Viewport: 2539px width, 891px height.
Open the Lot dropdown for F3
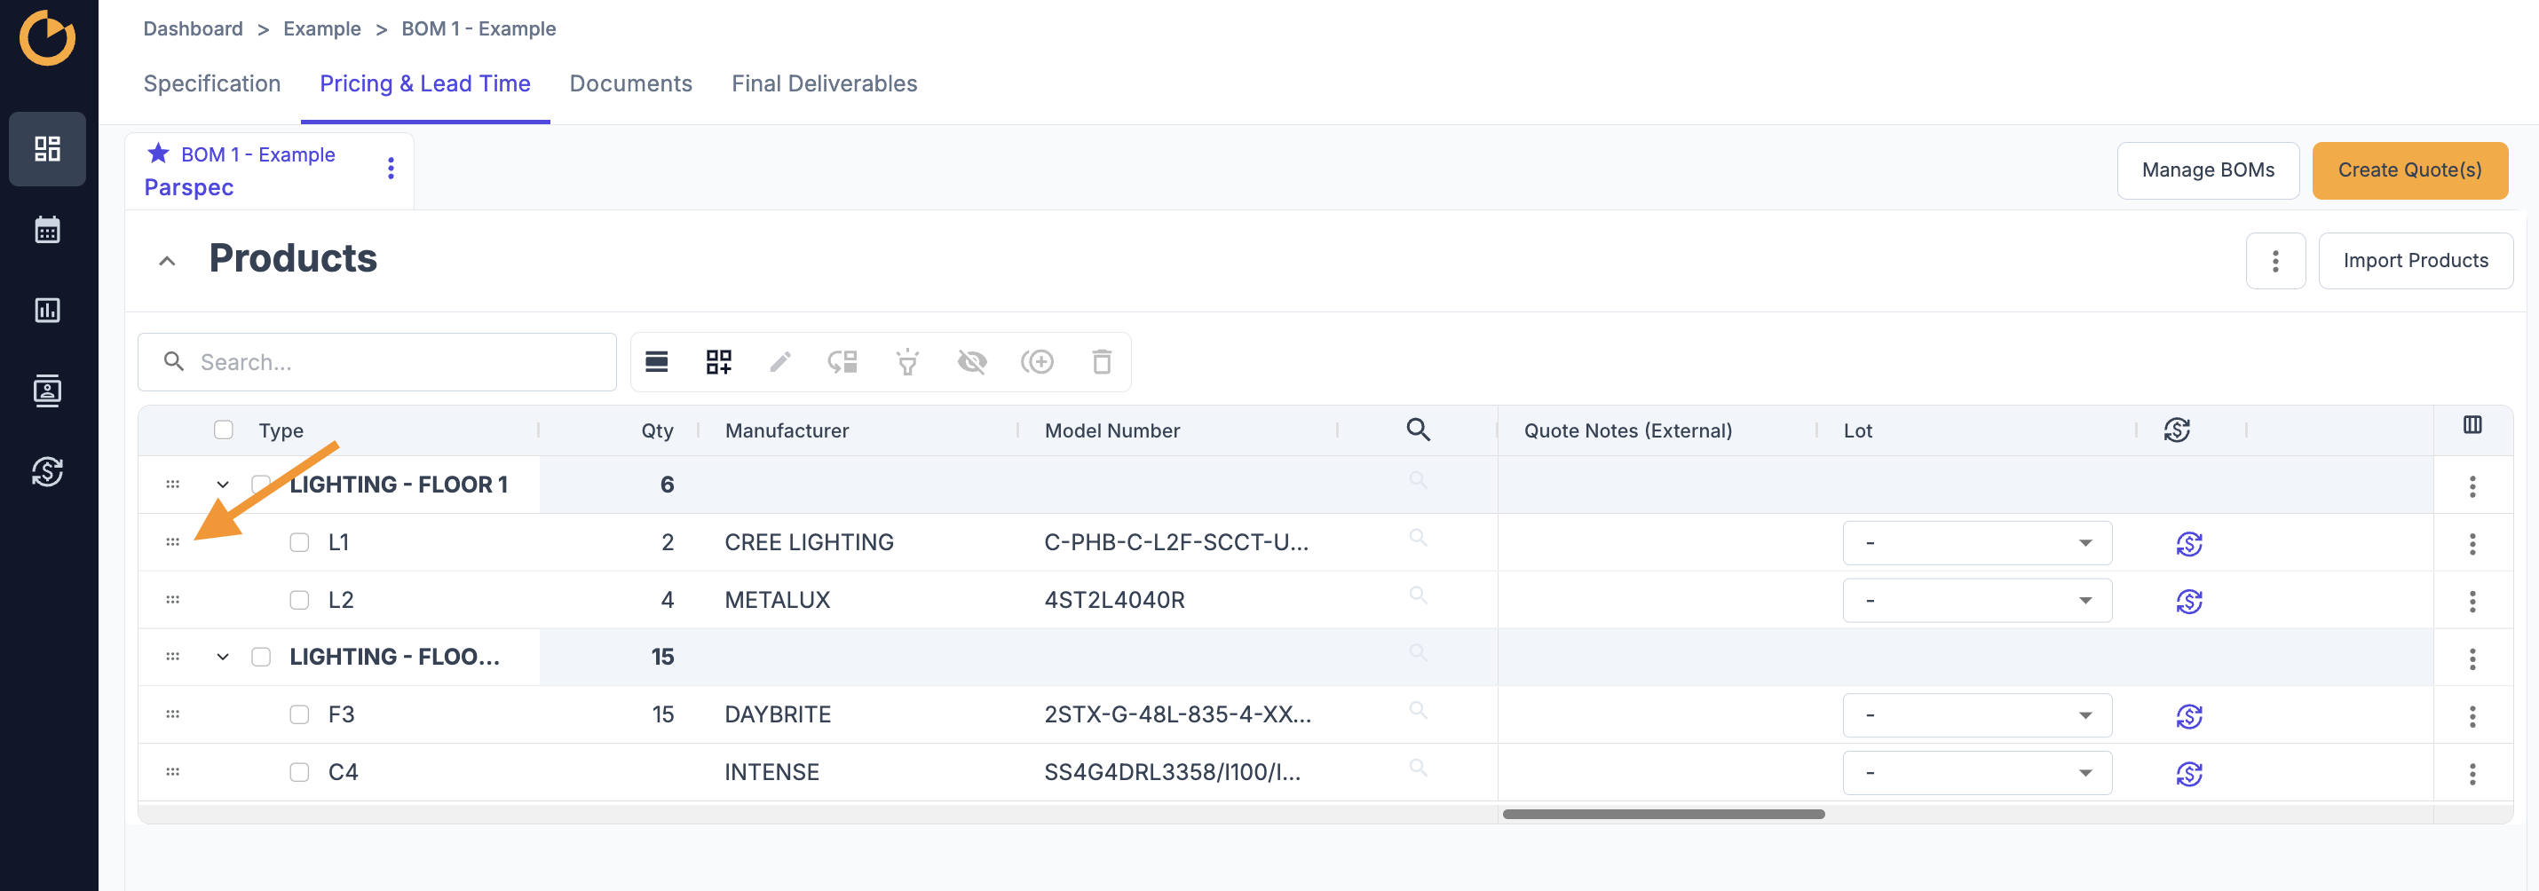pyautogui.click(x=1977, y=715)
